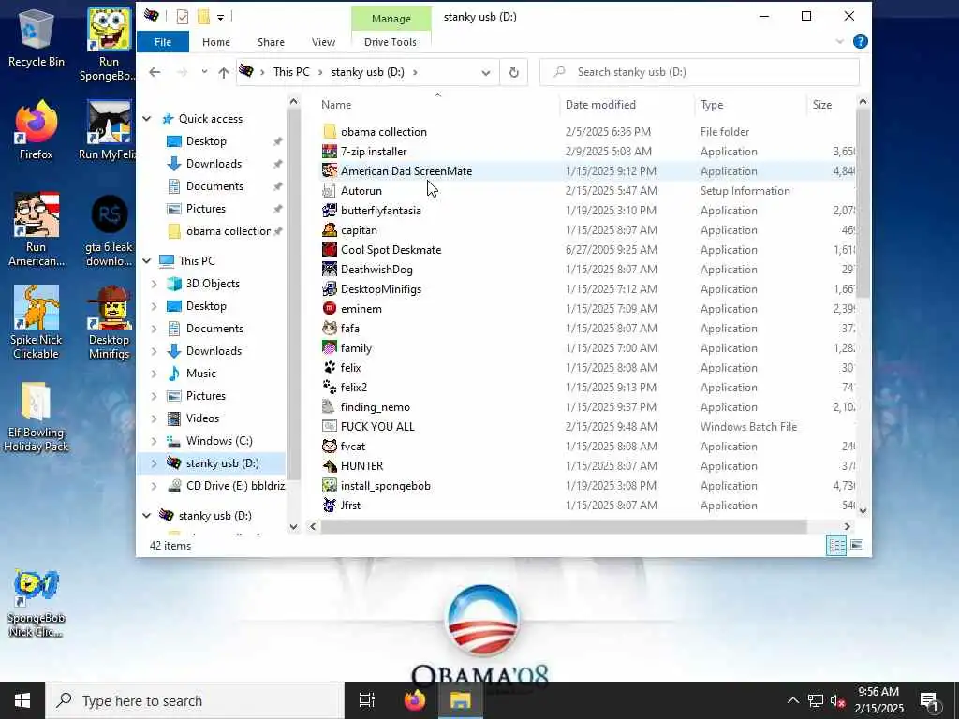
Task: Select the SpongeBob Nick Clickable desktop icon
Action: 37,604
